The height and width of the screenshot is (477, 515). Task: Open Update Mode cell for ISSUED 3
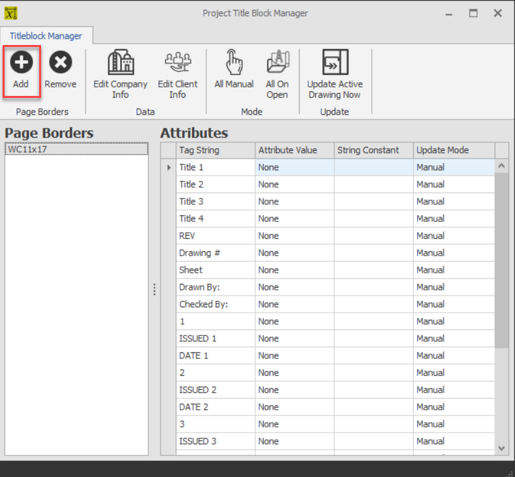(x=454, y=441)
